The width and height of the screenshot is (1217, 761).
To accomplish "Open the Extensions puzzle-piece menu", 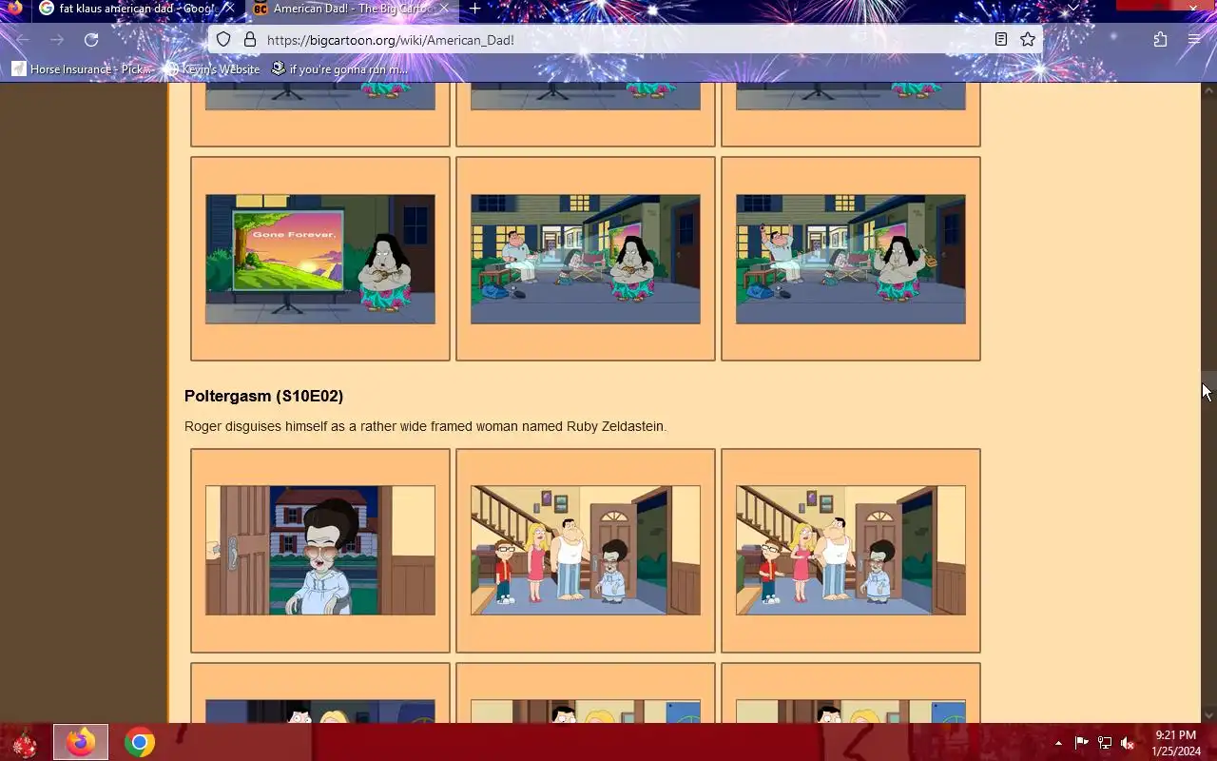I will click(x=1160, y=40).
